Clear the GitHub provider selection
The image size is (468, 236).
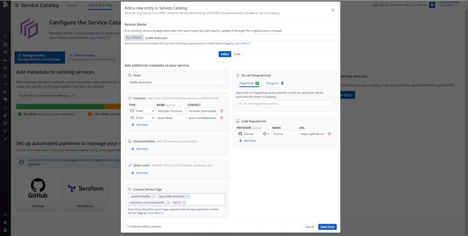(x=265, y=134)
